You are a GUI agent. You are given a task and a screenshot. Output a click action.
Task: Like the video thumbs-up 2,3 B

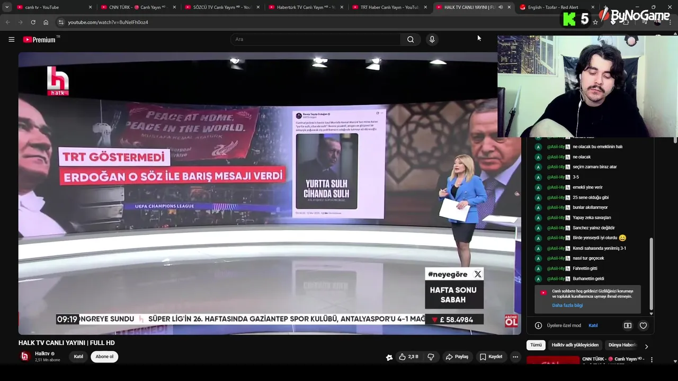pos(408,357)
